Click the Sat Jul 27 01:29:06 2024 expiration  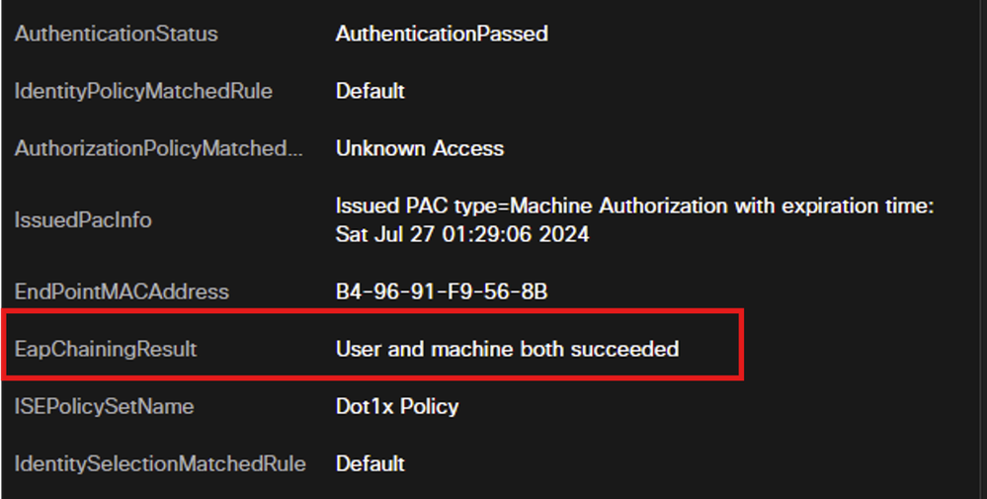[462, 234]
